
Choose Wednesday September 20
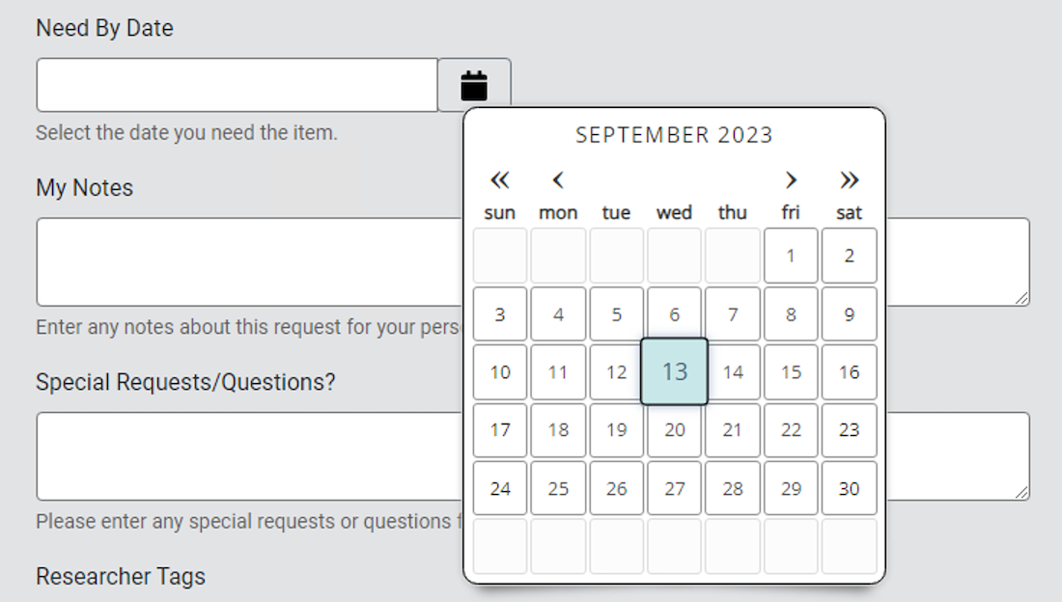click(x=674, y=430)
